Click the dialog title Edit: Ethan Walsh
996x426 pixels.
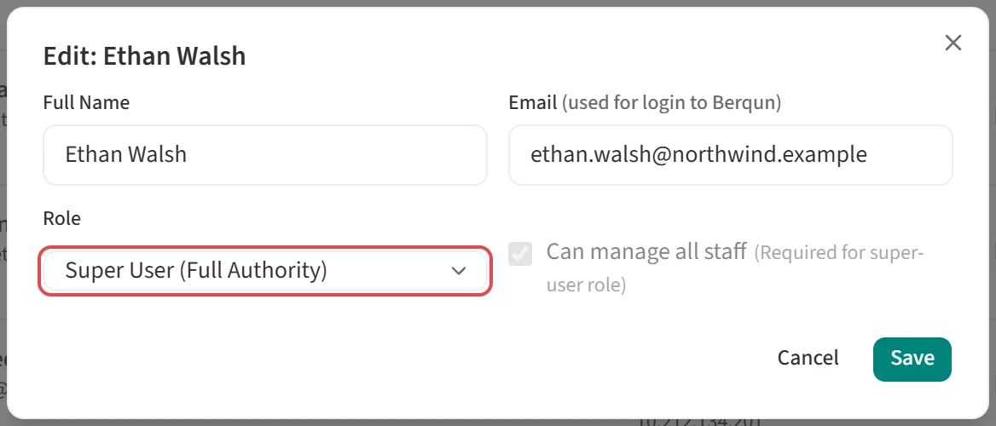[x=144, y=56]
